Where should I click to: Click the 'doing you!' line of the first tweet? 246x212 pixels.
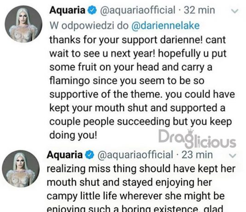[x=73, y=135]
